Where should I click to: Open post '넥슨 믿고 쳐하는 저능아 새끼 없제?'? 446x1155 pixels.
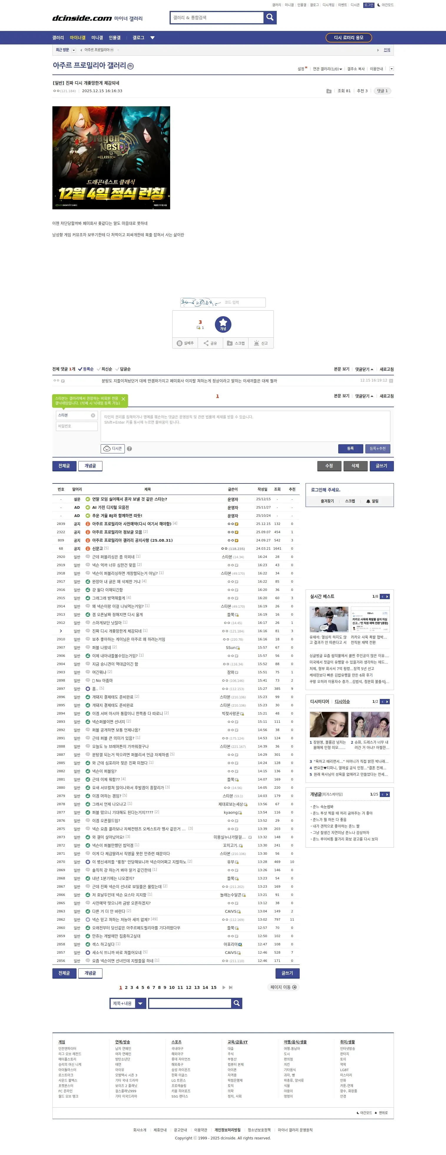click(x=121, y=919)
